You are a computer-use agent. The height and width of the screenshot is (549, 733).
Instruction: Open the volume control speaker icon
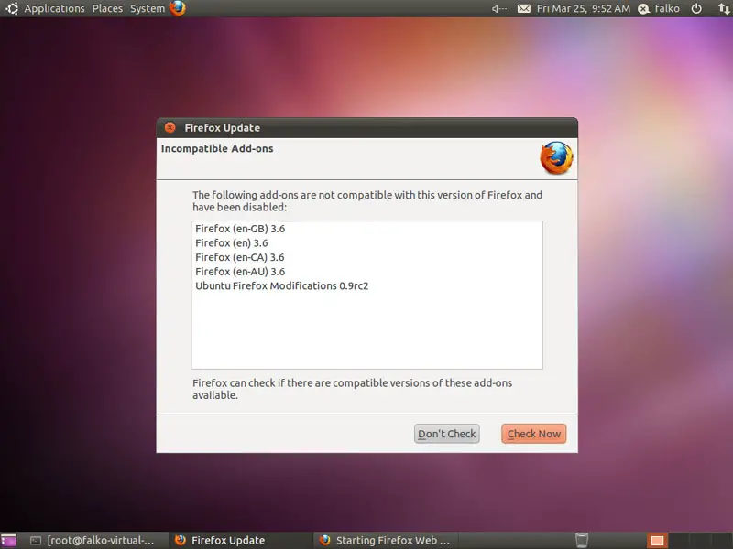[498, 8]
